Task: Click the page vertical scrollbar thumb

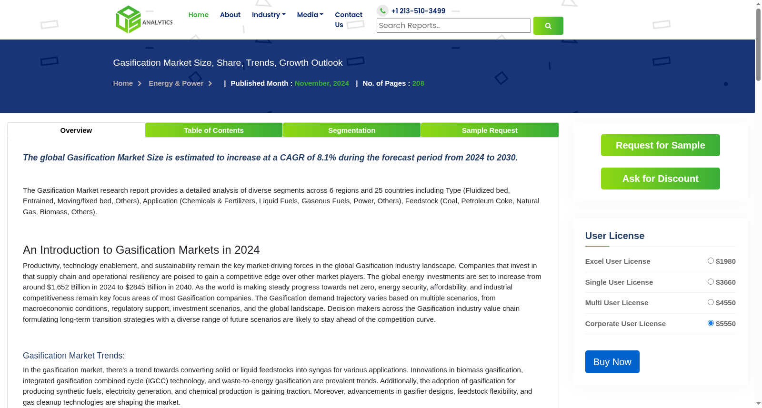Action: [x=758, y=45]
